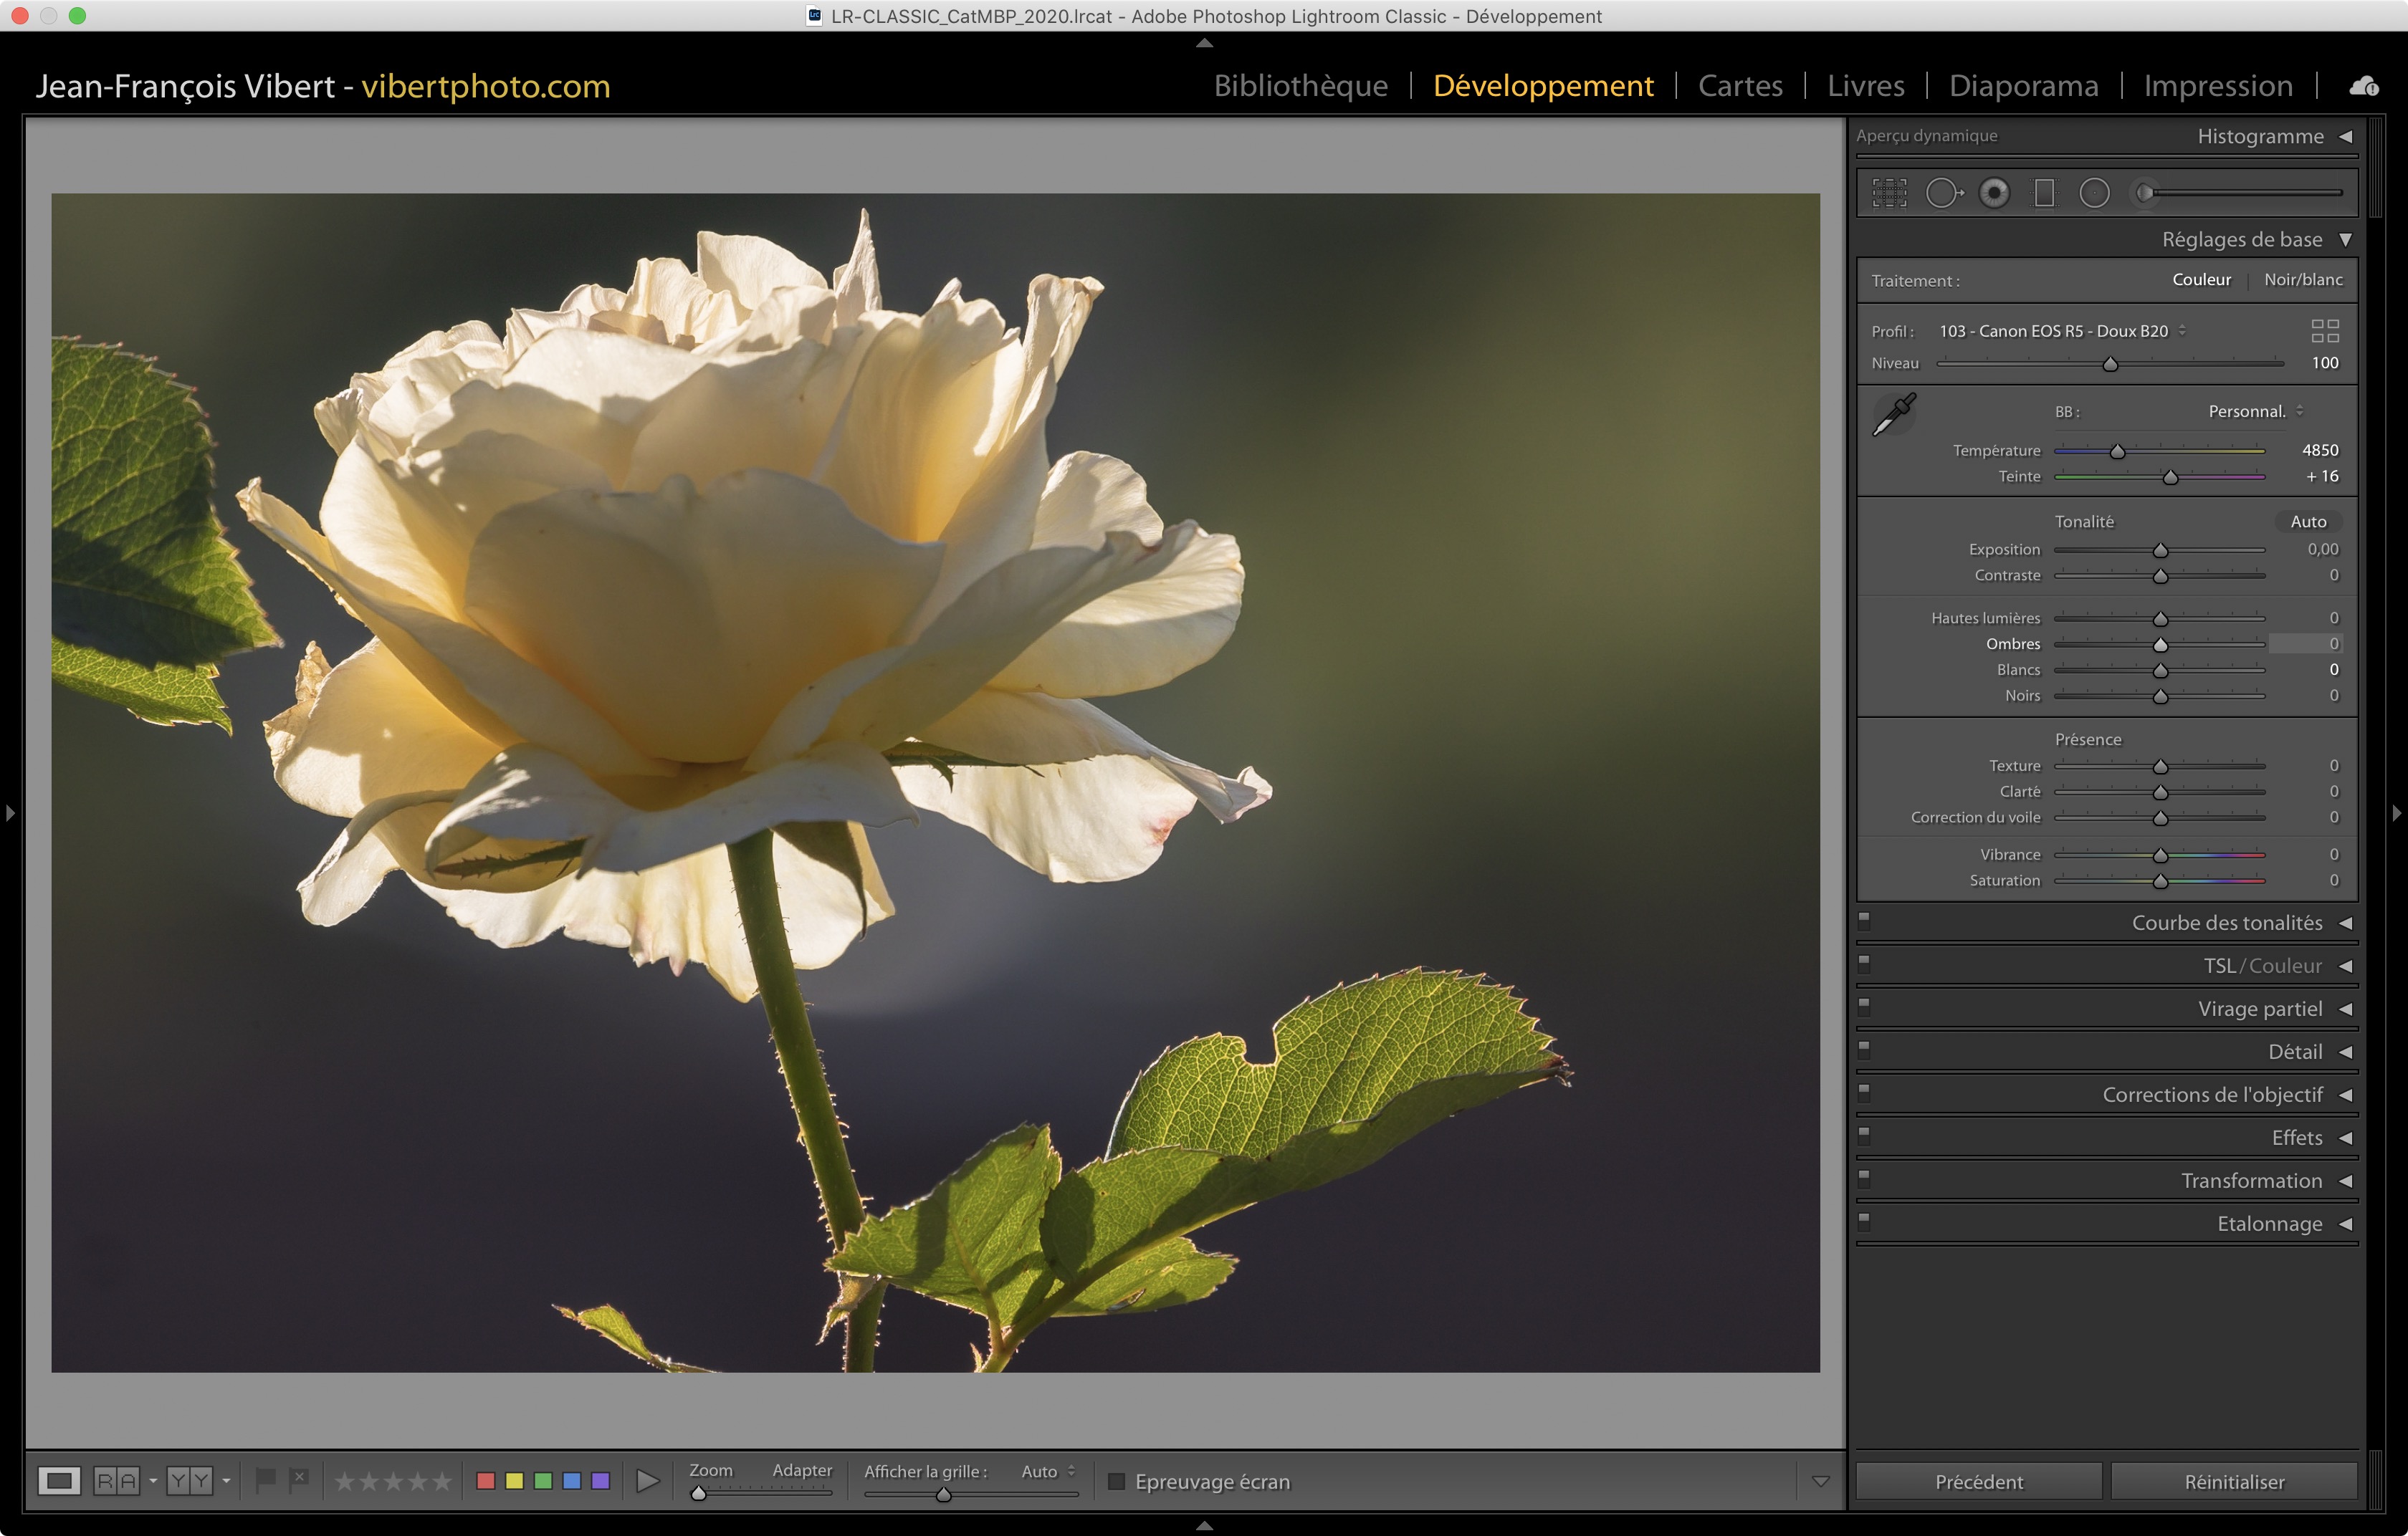2408x1536 pixels.
Task: Activate the red eye correction tool
Action: point(1994,193)
